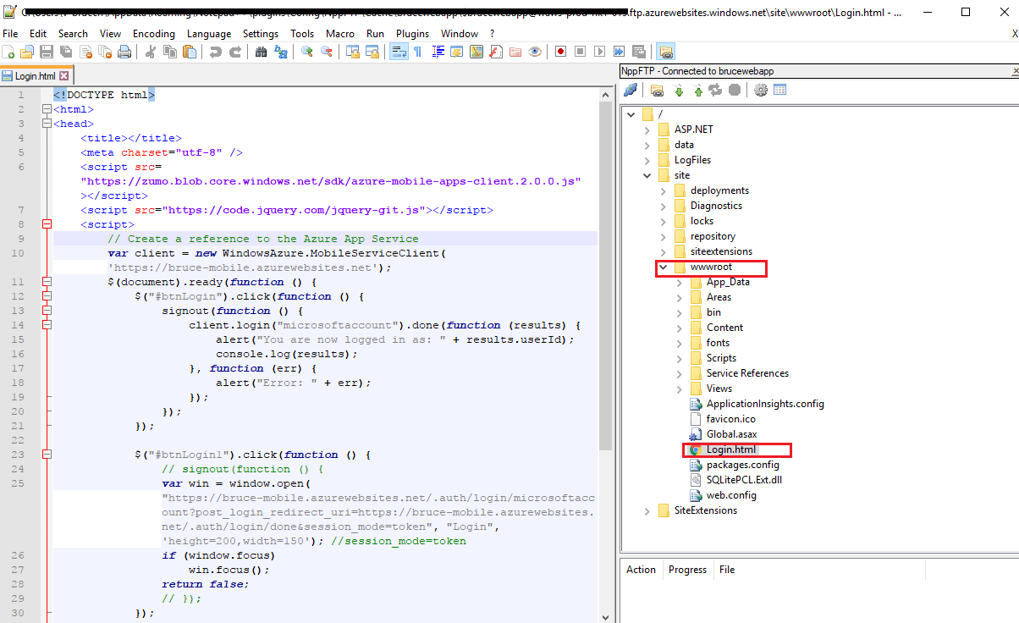1019x623 pixels.
Task: Toggle the indent guide display
Action: coord(438,51)
